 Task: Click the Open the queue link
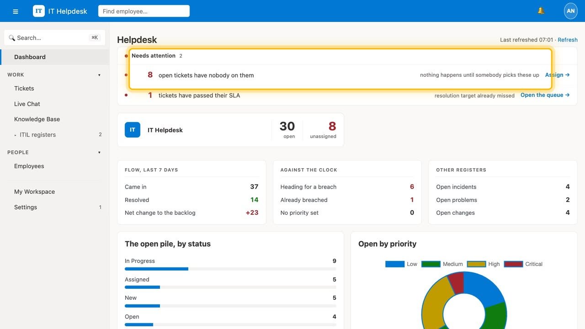pyautogui.click(x=545, y=95)
